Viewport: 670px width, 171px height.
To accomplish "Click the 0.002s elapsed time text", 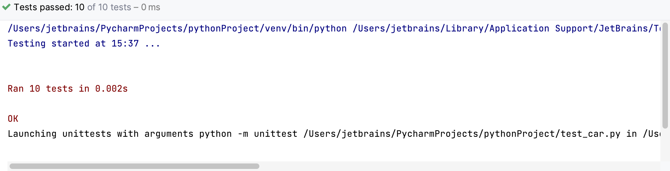I will [111, 89].
